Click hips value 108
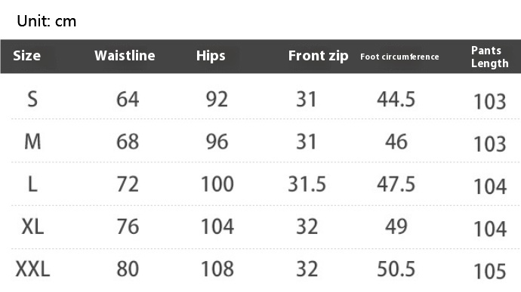The image size is (521, 292). coord(217,269)
